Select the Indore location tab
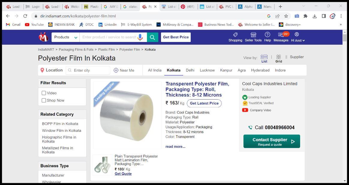 280,70
